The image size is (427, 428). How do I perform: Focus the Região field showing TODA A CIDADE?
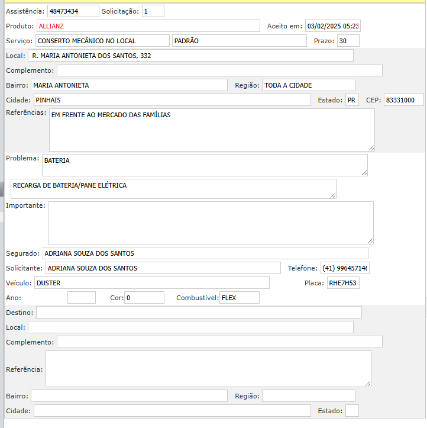[x=308, y=85]
